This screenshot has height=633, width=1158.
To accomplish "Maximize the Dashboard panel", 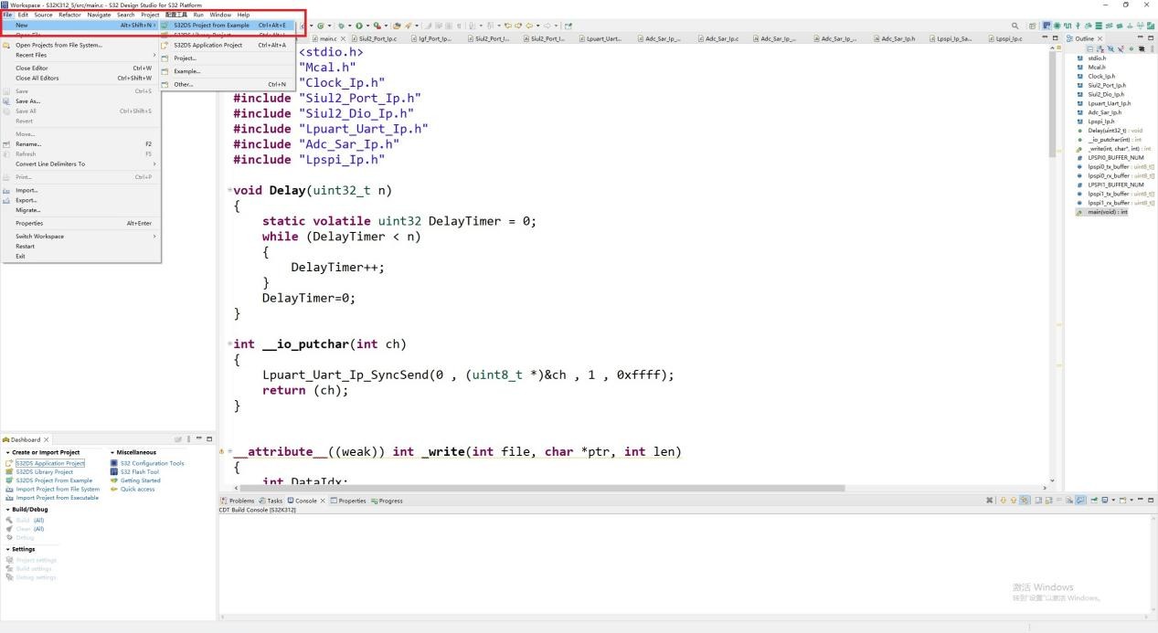I will (x=209, y=439).
